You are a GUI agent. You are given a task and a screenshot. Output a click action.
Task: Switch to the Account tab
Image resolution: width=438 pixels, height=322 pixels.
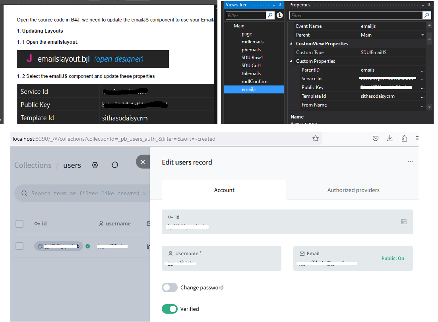[x=224, y=190]
